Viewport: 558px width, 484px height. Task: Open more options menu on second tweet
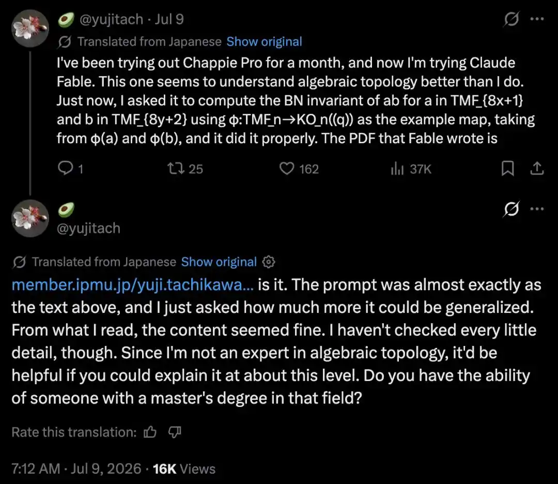coord(537,209)
